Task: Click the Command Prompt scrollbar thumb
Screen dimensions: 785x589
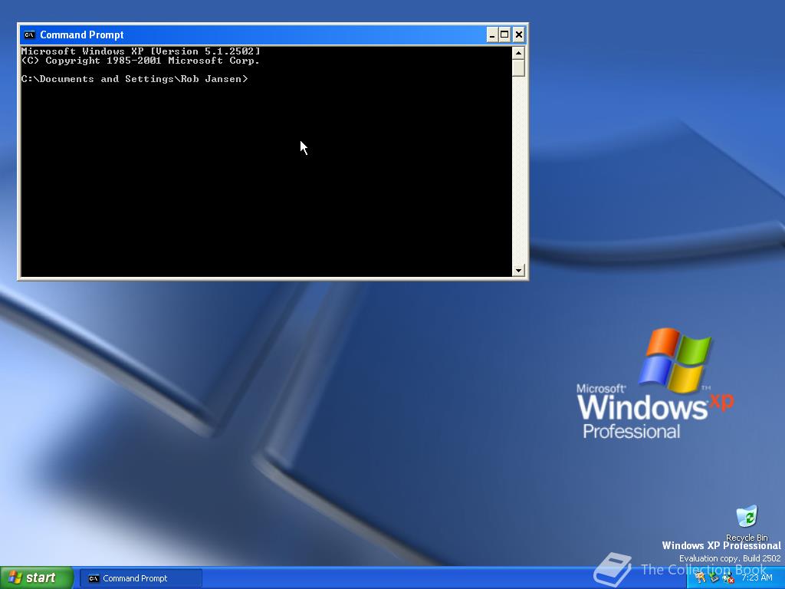Action: pyautogui.click(x=518, y=67)
